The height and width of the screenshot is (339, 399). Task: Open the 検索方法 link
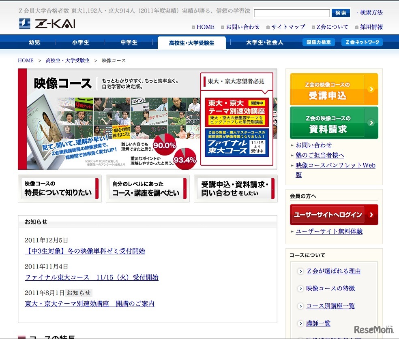click(371, 12)
